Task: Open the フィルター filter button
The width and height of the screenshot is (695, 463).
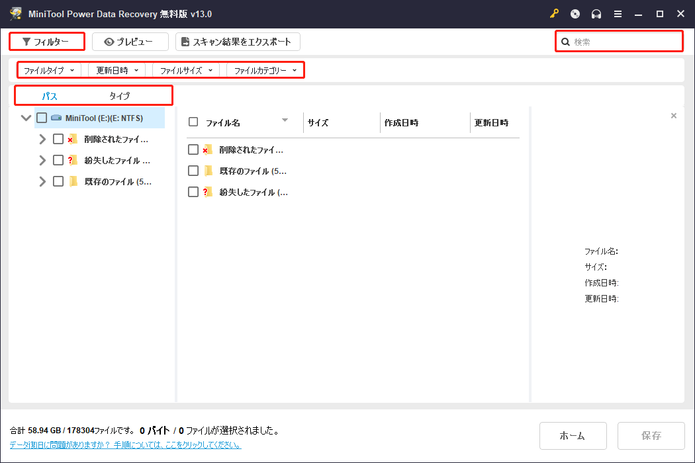Action: 46,42
